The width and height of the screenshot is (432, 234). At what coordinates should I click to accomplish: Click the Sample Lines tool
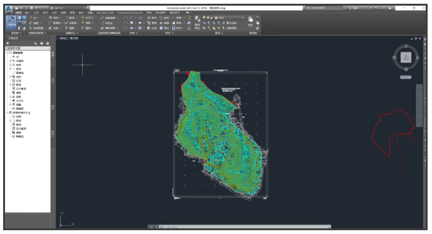point(107,23)
